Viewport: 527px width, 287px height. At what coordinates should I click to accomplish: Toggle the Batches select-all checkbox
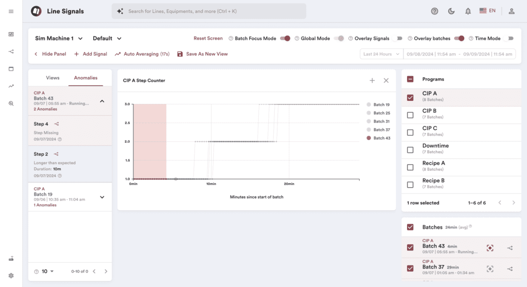(x=410, y=227)
